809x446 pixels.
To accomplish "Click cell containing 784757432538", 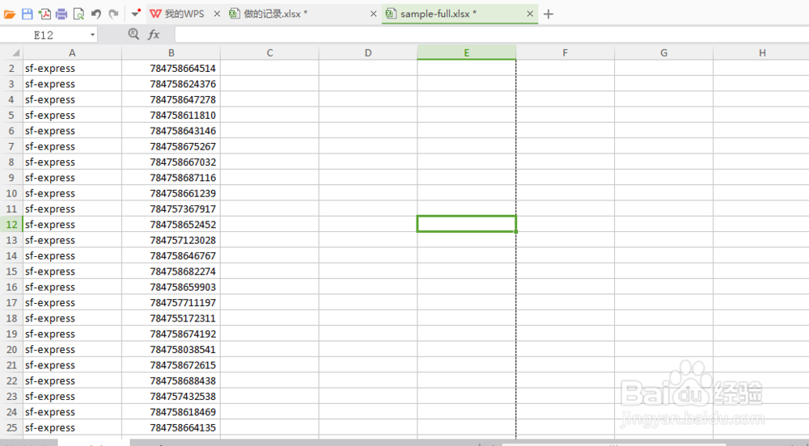I will point(171,396).
